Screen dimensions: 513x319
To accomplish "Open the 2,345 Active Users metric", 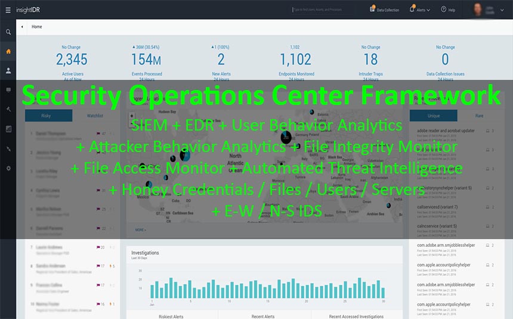I will [72, 60].
